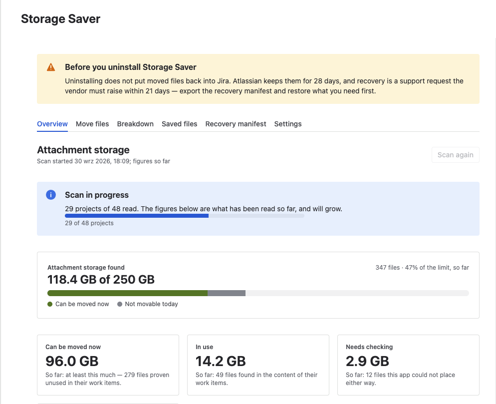Click the 29 of 48 projects caption
The height and width of the screenshot is (404, 496).
(x=89, y=223)
